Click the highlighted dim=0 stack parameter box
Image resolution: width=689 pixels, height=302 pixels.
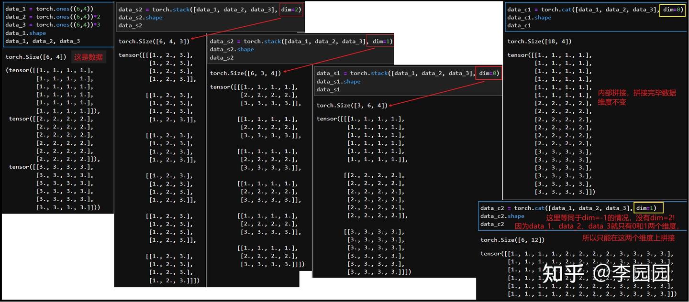coord(489,73)
